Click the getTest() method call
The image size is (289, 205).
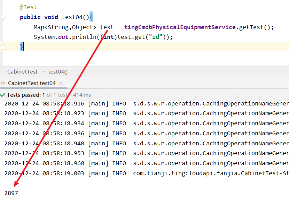255,27
